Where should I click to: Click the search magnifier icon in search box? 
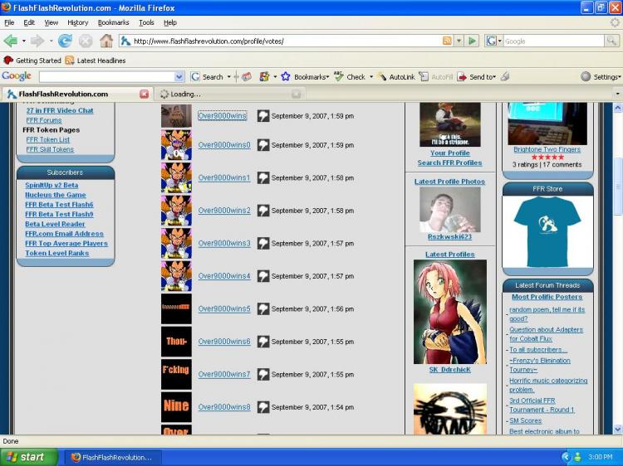click(611, 41)
